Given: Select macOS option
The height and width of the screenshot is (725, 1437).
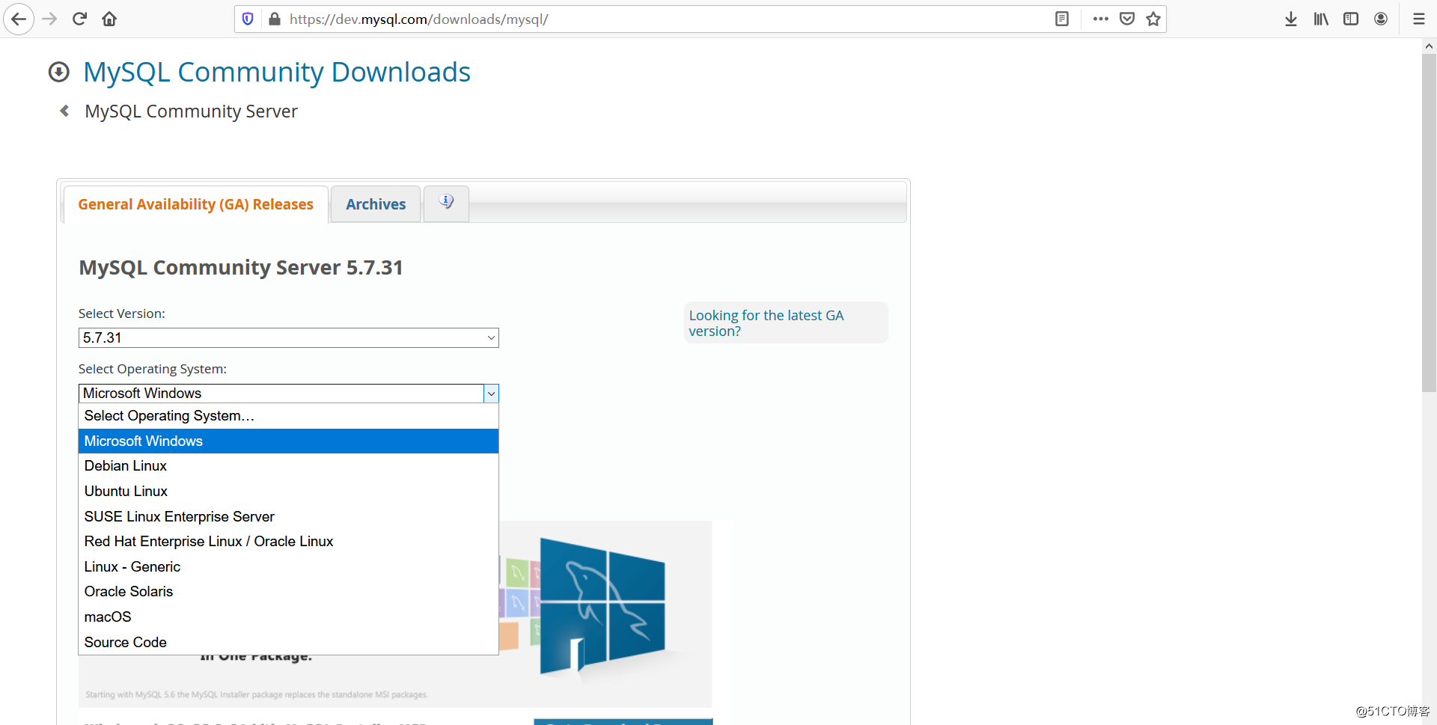Looking at the screenshot, I should (288, 617).
